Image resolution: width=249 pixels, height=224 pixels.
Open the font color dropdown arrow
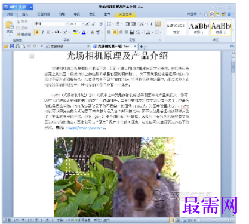click(88, 32)
